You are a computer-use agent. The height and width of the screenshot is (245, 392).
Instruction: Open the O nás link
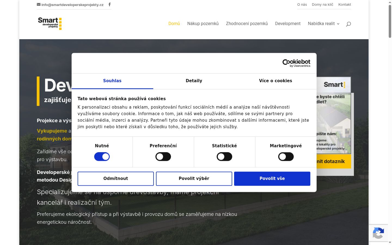point(302,5)
